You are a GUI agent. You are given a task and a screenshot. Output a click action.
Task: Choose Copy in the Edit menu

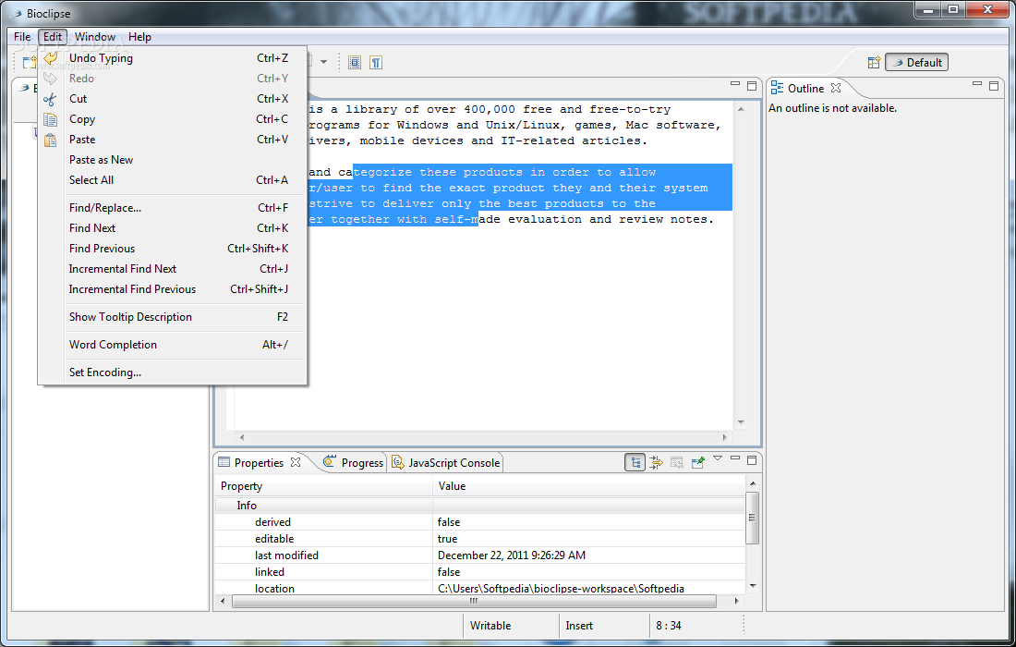[x=173, y=119]
